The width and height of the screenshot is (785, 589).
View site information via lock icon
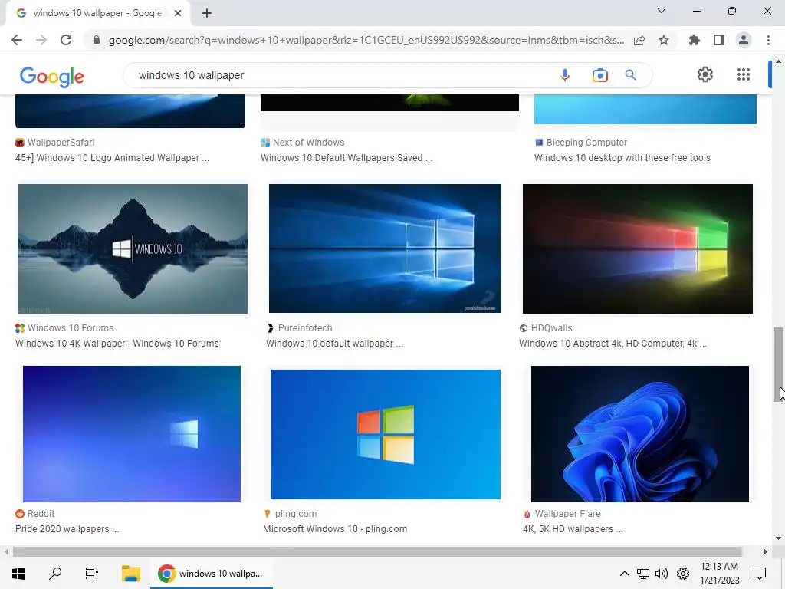(96, 40)
